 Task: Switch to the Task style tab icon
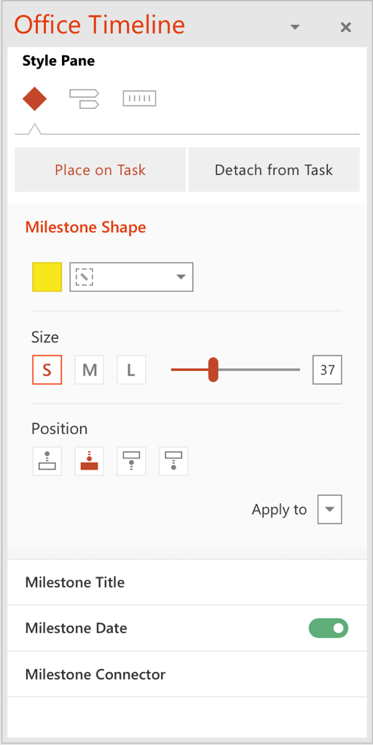pos(84,99)
